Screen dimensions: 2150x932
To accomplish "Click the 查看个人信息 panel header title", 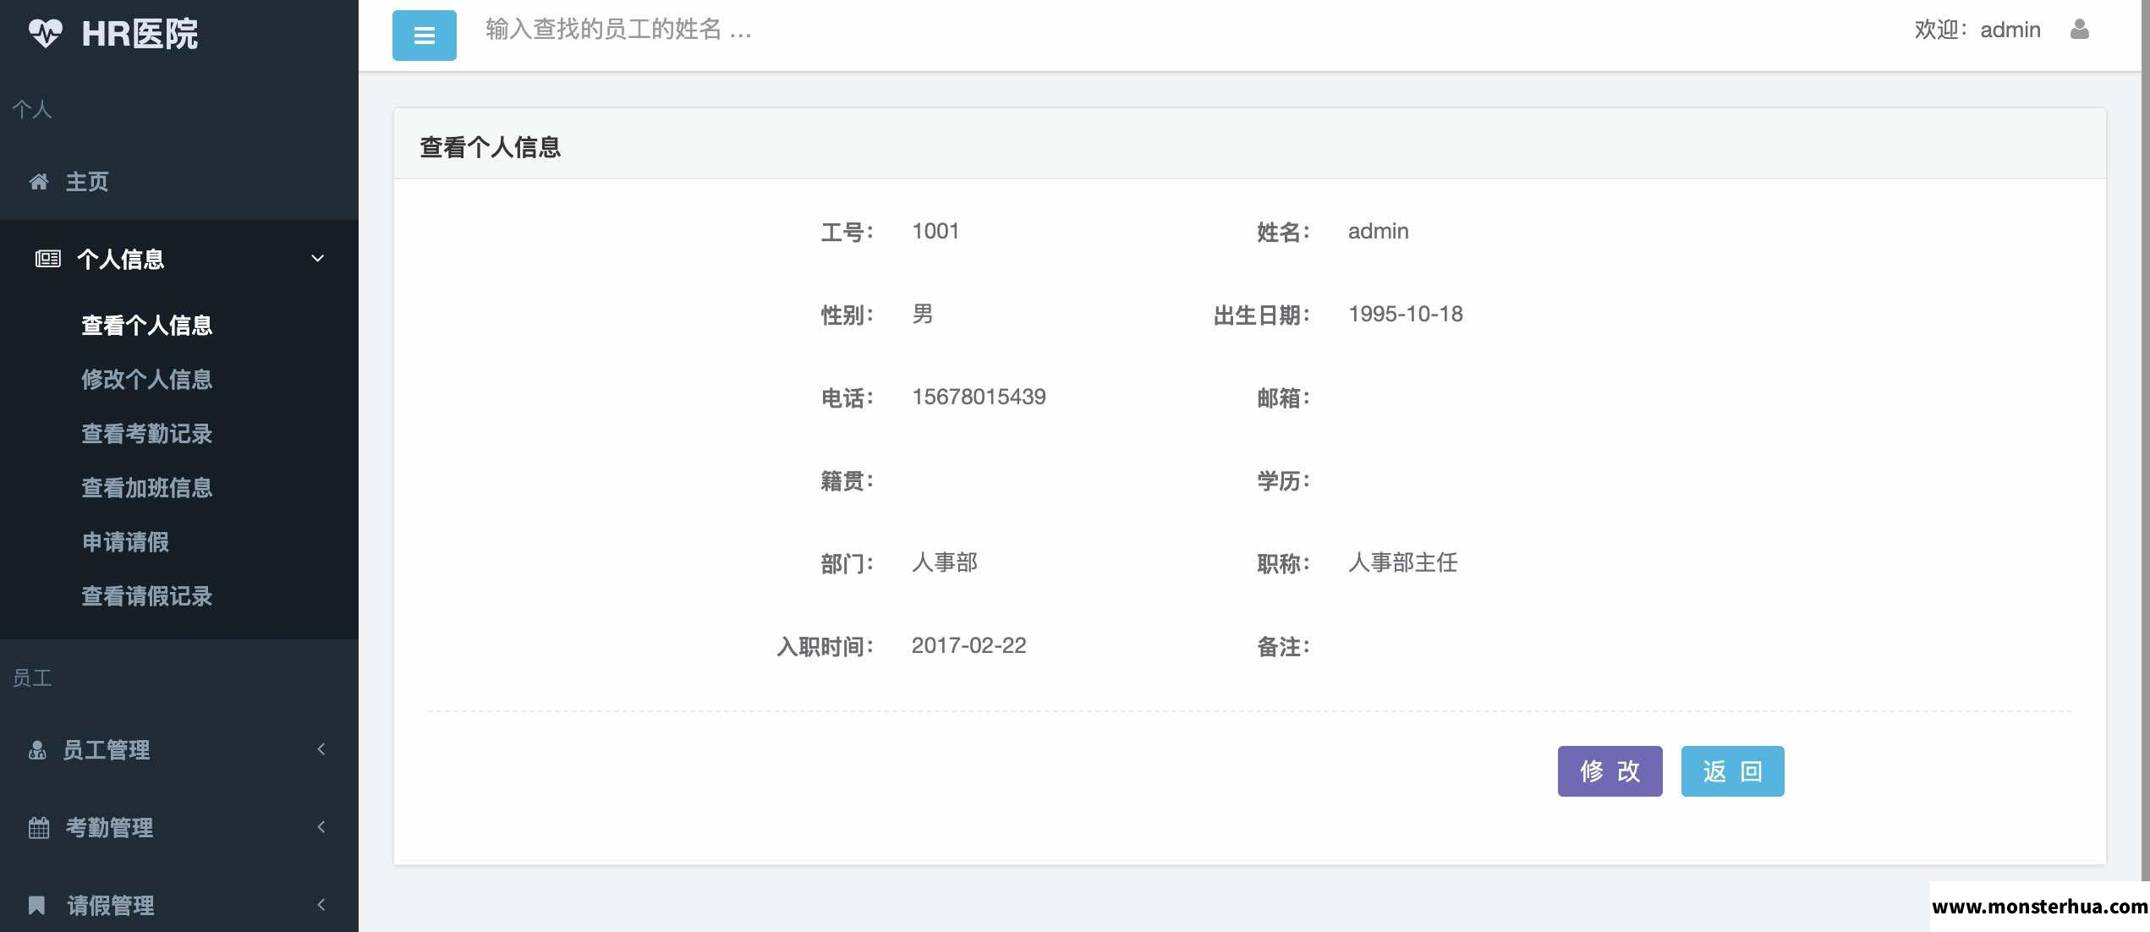I will tap(491, 148).
